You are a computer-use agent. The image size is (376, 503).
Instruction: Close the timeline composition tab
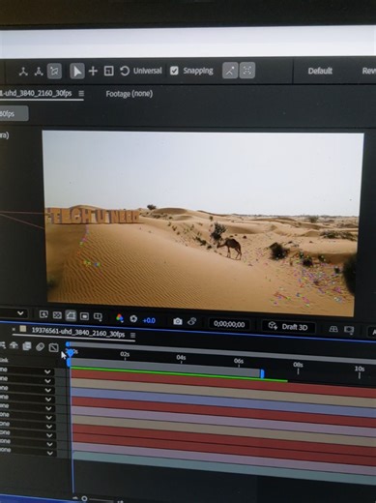[14, 329]
